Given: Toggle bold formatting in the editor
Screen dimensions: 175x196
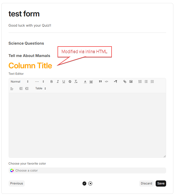Looking at the screenshot, I should tap(52, 82).
